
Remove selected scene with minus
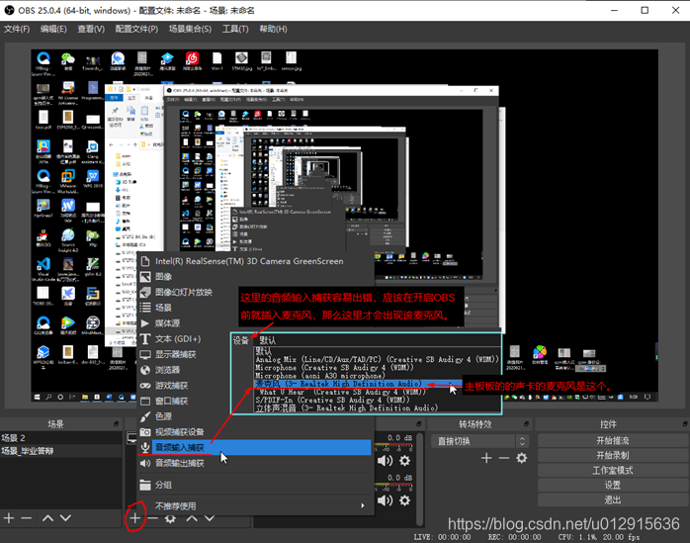(x=27, y=518)
